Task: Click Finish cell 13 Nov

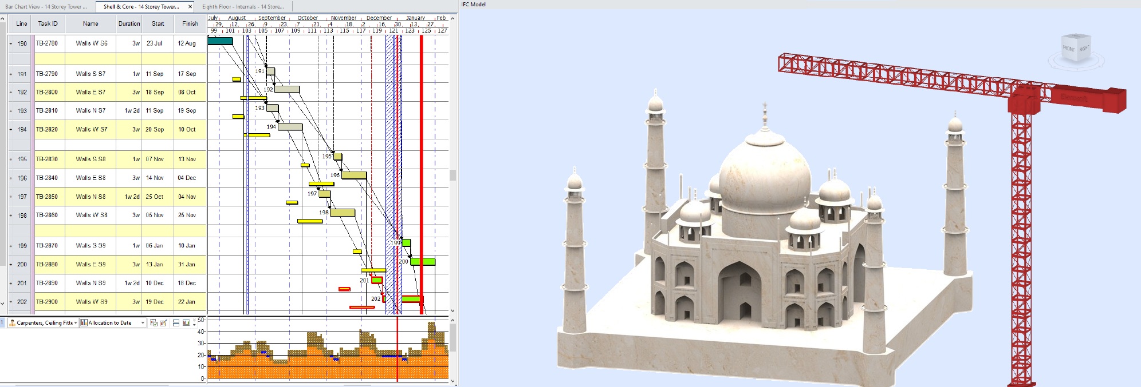Action: coord(190,159)
